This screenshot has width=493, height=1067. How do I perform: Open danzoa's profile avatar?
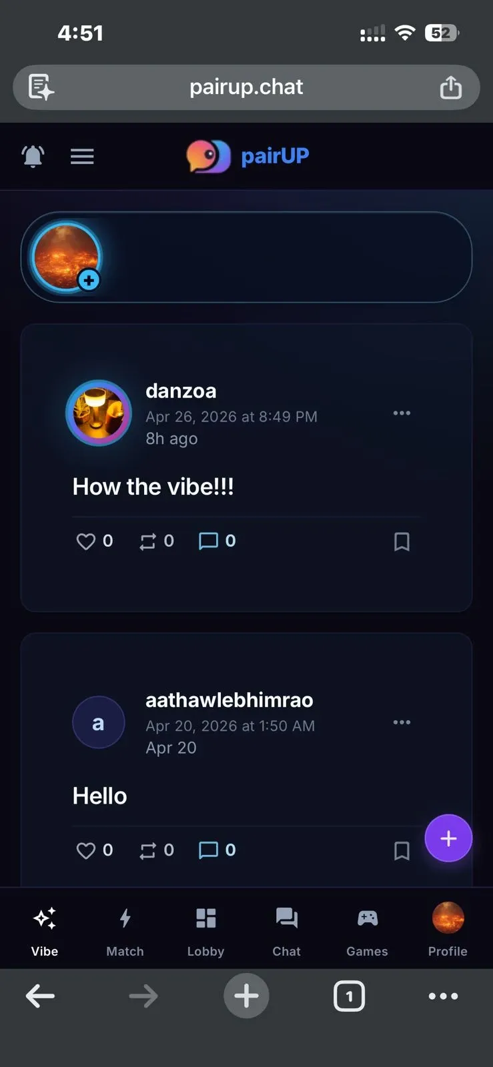[x=99, y=413]
